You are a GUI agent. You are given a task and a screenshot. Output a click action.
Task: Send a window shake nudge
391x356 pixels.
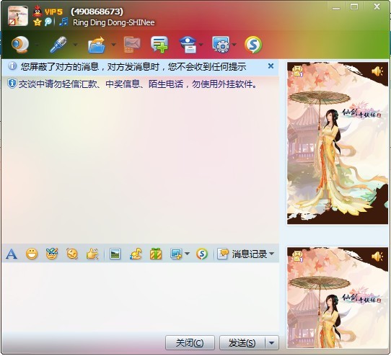(x=72, y=254)
